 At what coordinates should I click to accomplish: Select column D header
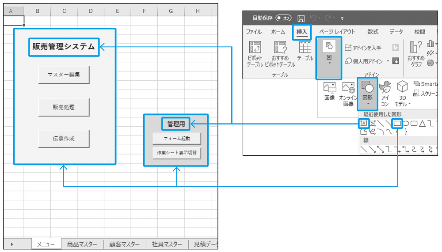(91, 11)
